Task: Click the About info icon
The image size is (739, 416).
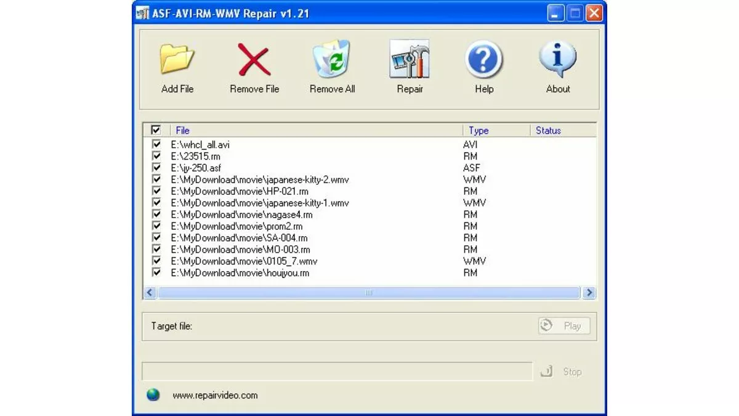Action: (558, 57)
